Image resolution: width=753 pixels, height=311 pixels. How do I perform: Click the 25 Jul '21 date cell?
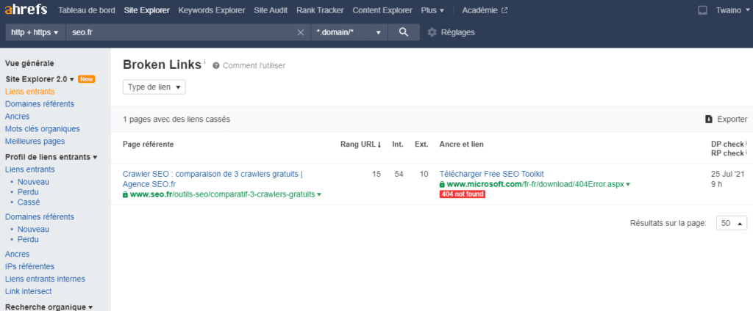coord(729,174)
